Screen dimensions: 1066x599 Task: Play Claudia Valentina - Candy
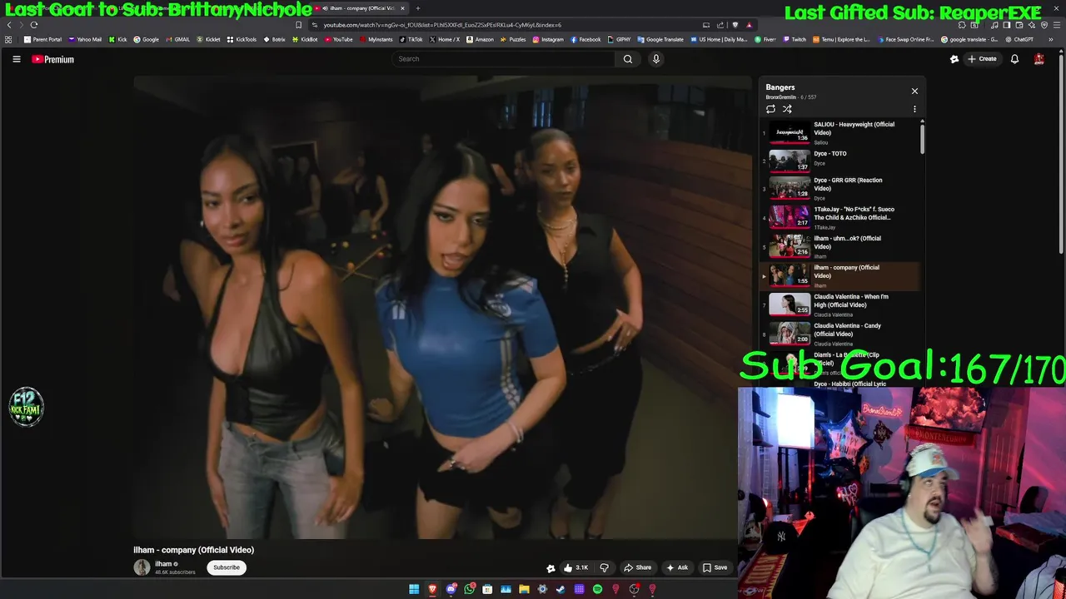point(839,334)
